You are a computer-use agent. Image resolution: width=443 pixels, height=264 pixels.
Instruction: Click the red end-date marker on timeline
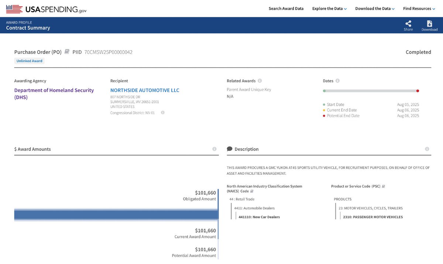coord(418,91)
